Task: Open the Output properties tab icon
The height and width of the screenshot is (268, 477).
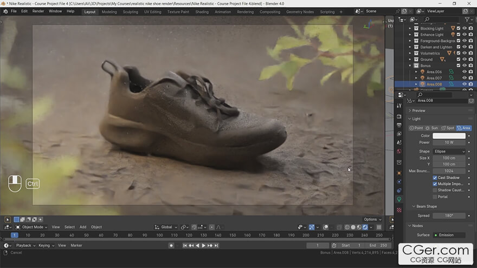Action: tap(399, 125)
